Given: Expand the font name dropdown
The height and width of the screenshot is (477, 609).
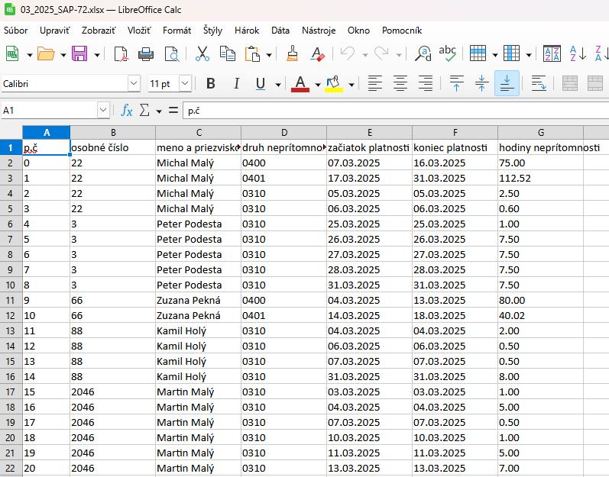Looking at the screenshot, I should click(x=134, y=84).
